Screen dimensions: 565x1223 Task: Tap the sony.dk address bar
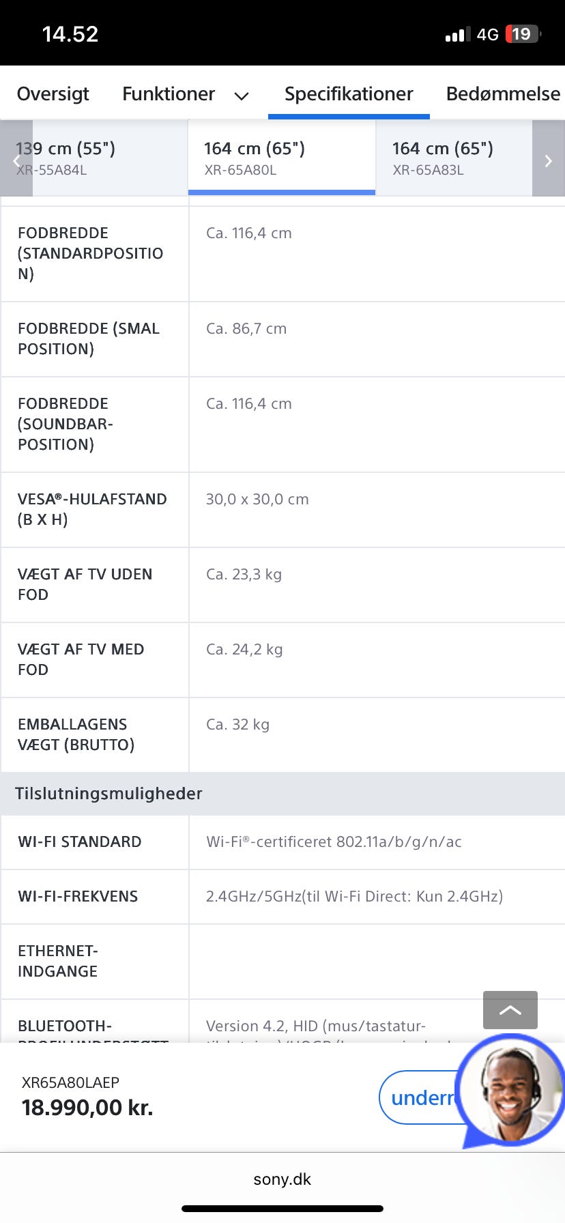[282, 1179]
